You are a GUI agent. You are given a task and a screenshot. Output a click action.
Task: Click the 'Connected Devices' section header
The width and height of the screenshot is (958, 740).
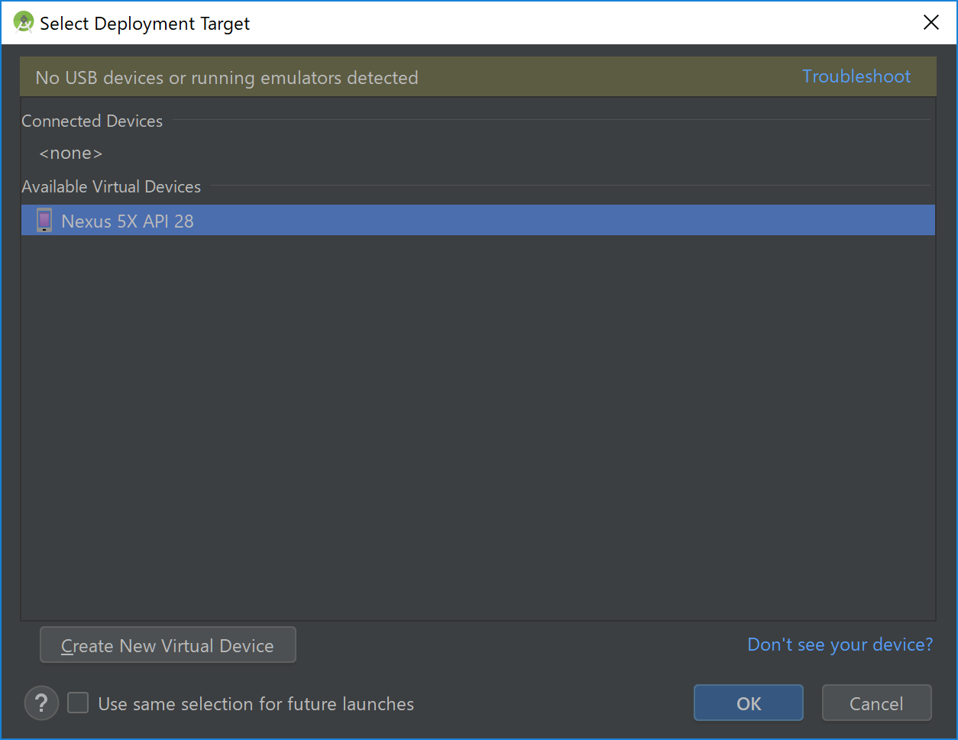point(92,121)
